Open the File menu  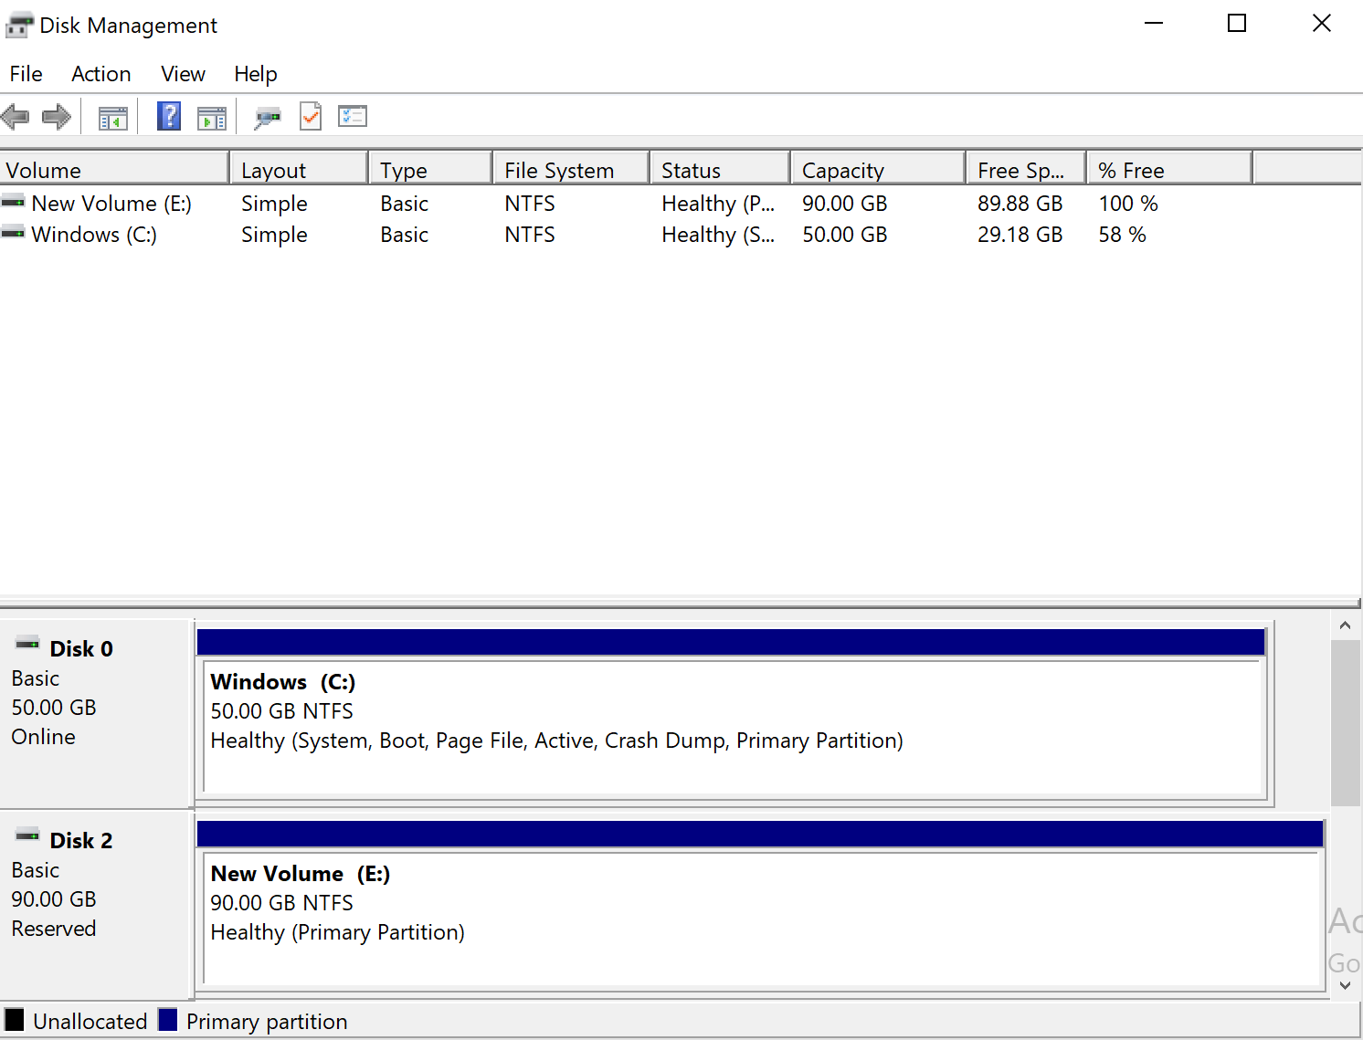click(x=26, y=74)
